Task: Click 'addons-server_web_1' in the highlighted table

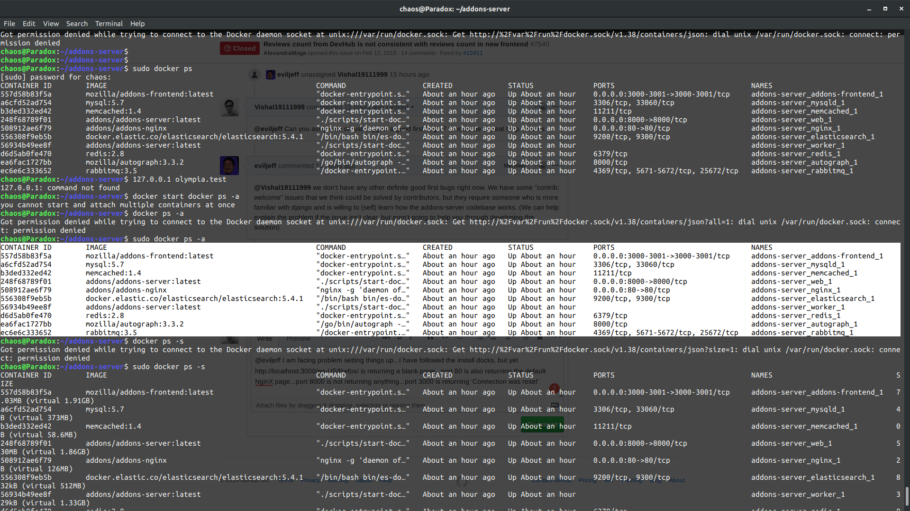Action: click(792, 282)
